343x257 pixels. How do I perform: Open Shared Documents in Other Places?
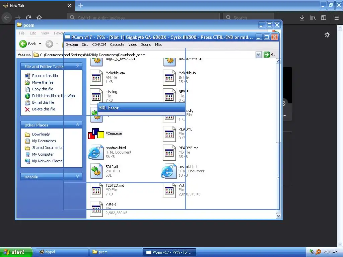(47, 148)
